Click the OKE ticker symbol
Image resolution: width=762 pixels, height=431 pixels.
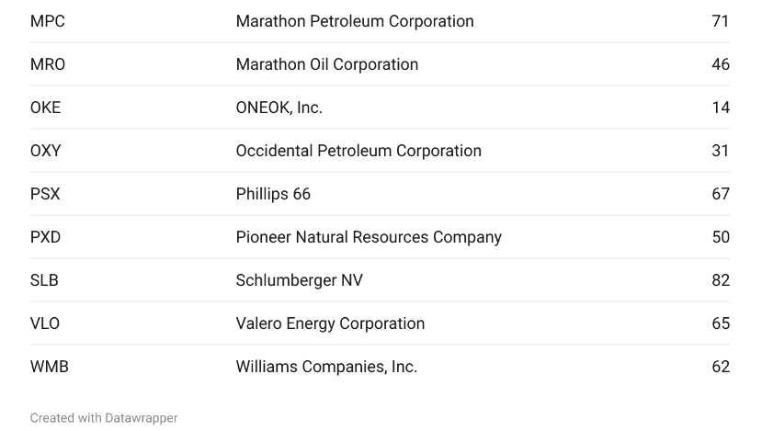tap(45, 108)
